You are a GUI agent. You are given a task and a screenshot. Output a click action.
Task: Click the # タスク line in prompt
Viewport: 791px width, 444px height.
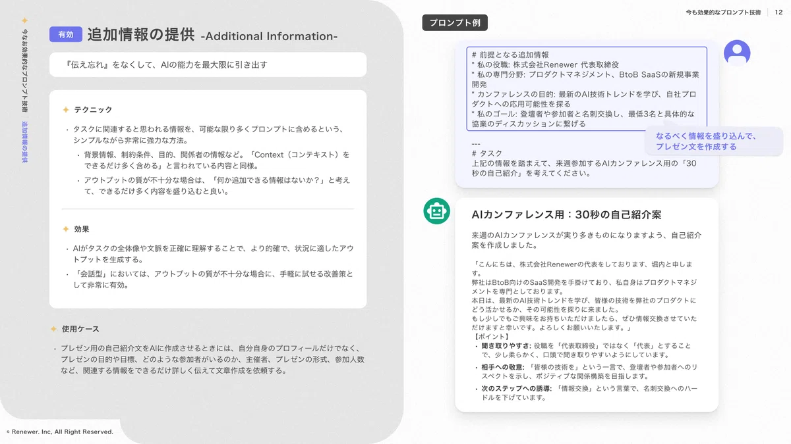[x=487, y=153]
